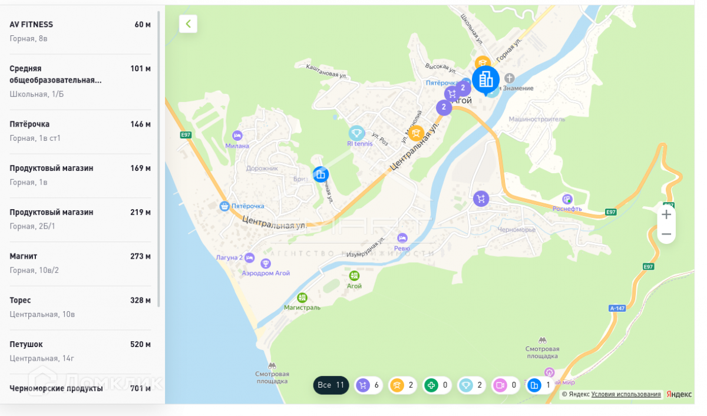Select the purple shop marker near Черноморье
The width and height of the screenshot is (707, 416).
[481, 199]
